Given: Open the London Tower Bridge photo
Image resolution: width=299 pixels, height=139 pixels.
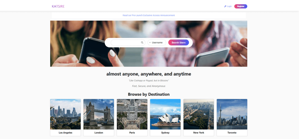Looking at the screenshot, I should click(99, 114).
